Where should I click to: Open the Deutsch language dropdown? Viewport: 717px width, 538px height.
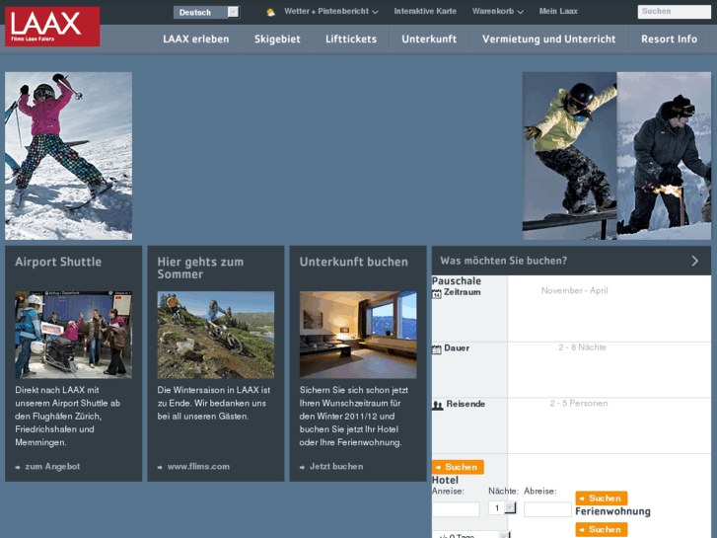click(x=206, y=12)
